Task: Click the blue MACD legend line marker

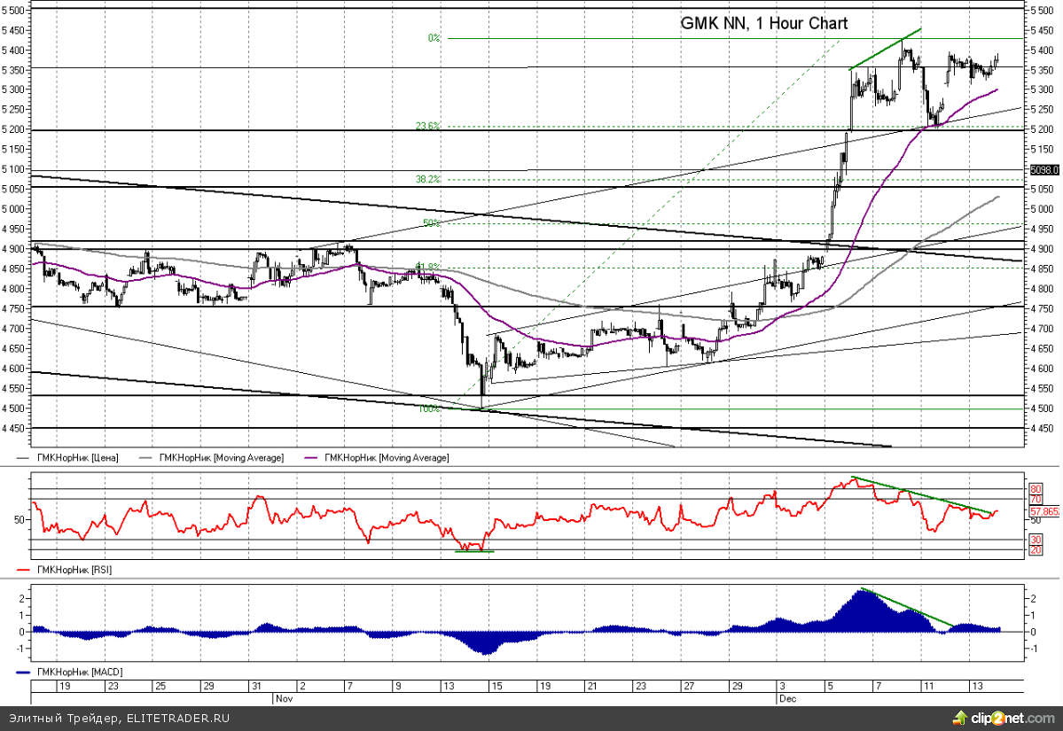Action: pyautogui.click(x=24, y=673)
